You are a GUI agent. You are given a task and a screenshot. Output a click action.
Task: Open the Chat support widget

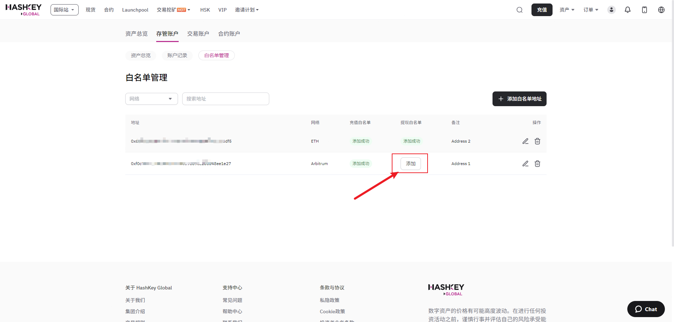point(646,309)
